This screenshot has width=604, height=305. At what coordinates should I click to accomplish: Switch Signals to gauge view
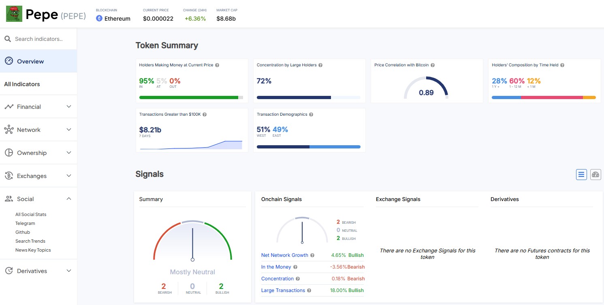[595, 174]
